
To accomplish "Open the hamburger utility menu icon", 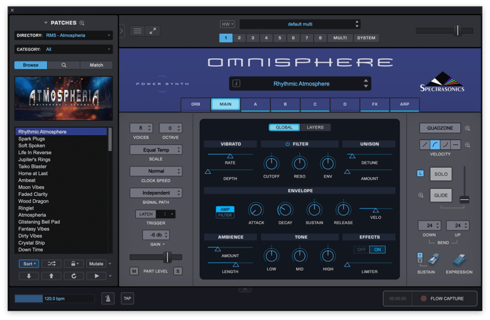I will pyautogui.click(x=137, y=31).
